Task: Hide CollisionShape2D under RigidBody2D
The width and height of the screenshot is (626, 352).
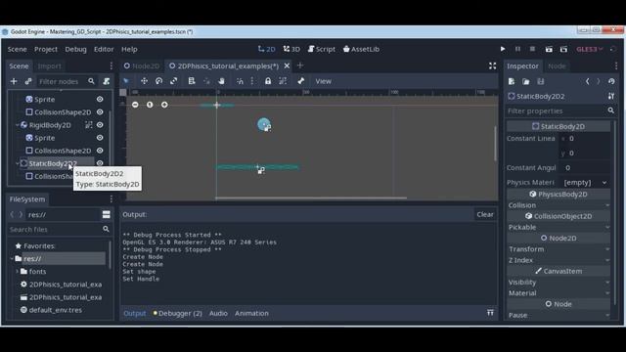Action: pyautogui.click(x=100, y=151)
